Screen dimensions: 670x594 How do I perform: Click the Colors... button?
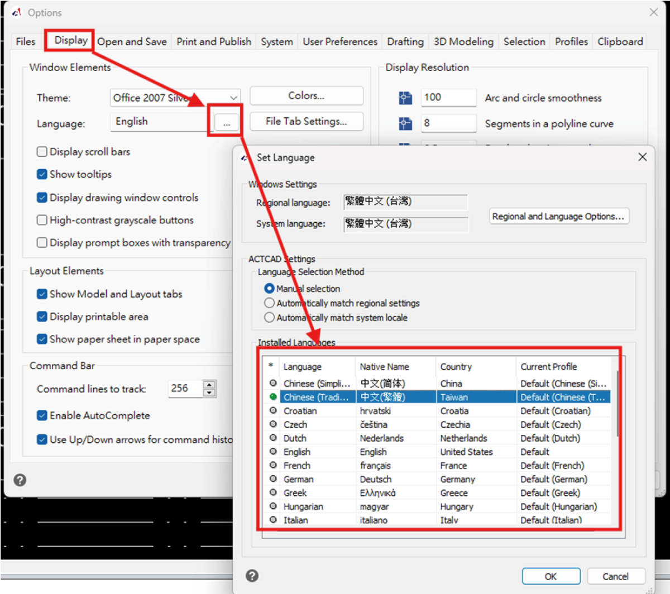tap(307, 95)
